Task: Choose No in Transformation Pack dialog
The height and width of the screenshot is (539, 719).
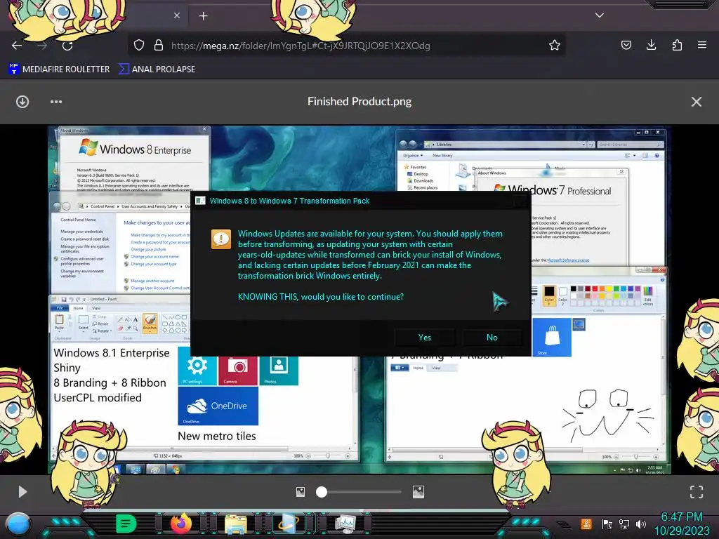Action: (492, 338)
